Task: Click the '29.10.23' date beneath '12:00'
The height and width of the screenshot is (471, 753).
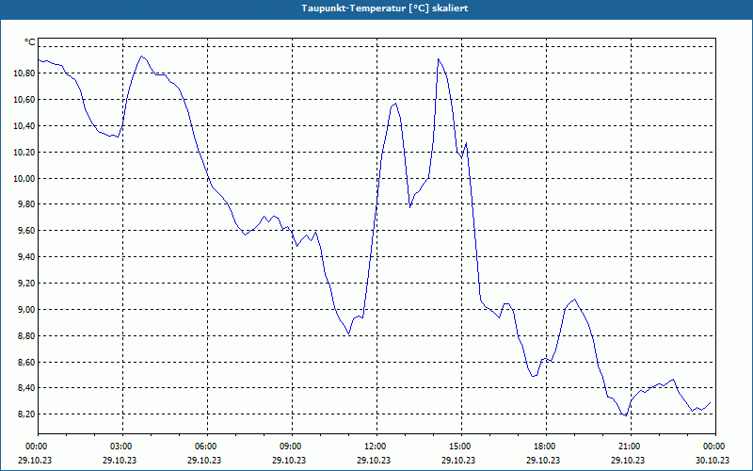Action: (374, 460)
